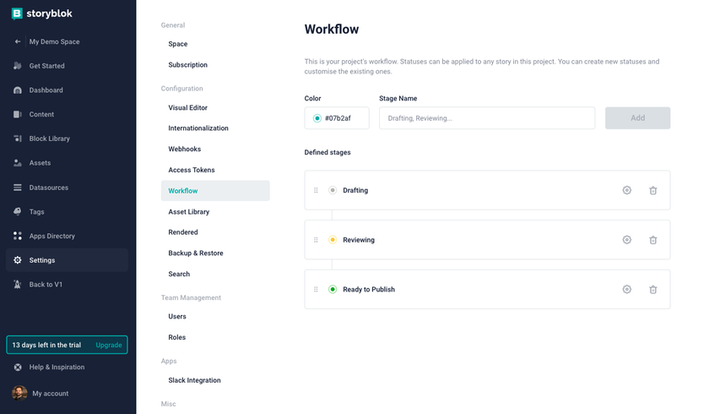The image size is (709, 414).
Task: Click the grey color dot of Drafting
Action: tap(333, 190)
